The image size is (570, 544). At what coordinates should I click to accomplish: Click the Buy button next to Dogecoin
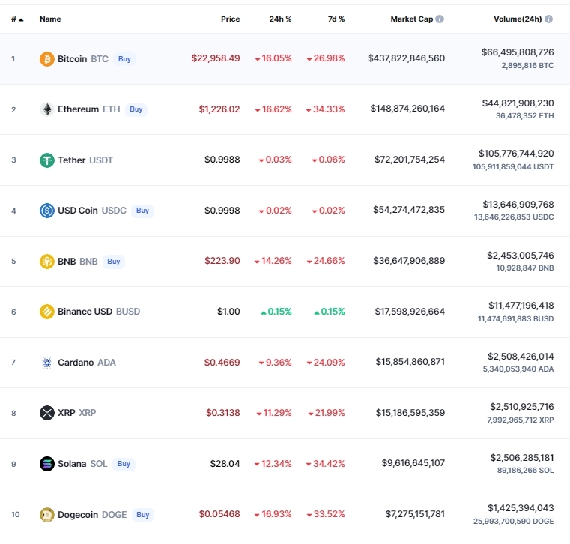click(143, 515)
